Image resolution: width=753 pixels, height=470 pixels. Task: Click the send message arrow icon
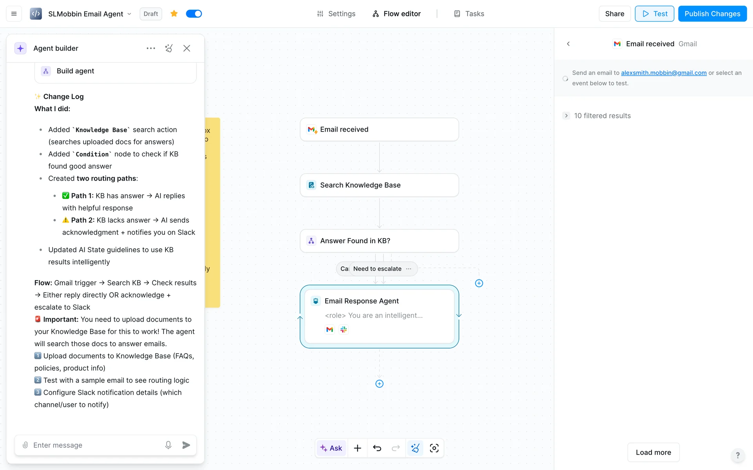coord(186,445)
